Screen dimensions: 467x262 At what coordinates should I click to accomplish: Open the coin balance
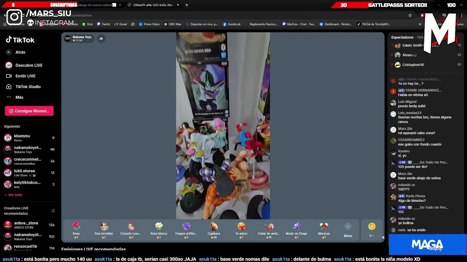coord(371,230)
